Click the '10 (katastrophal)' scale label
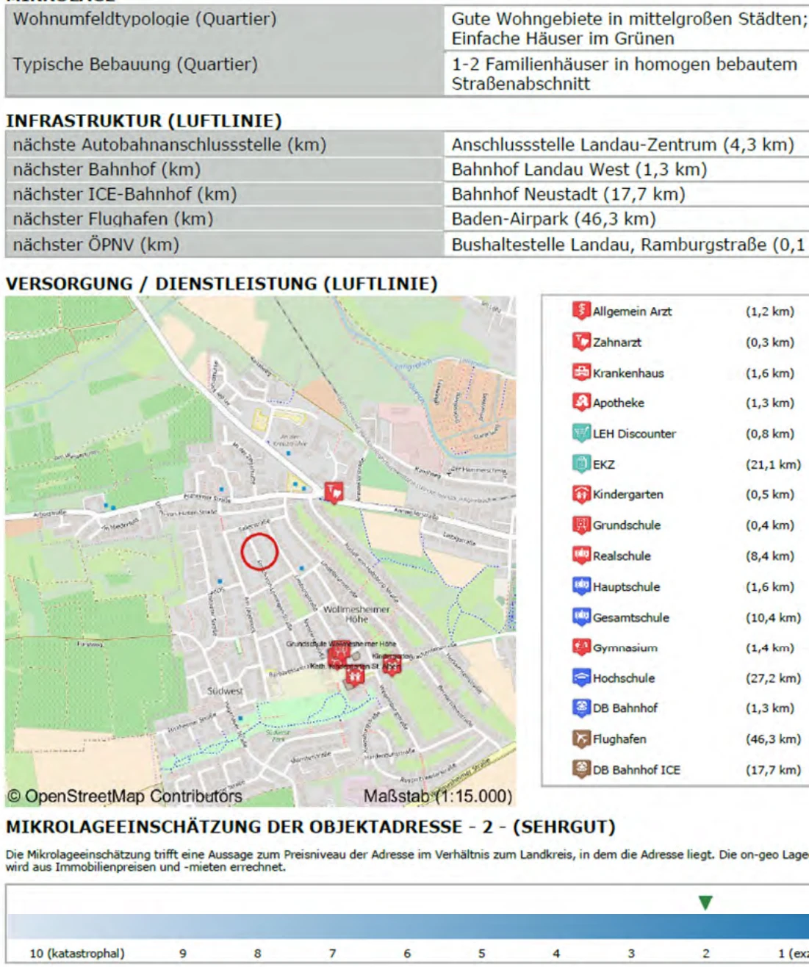The height and width of the screenshot is (967, 809). (77, 954)
